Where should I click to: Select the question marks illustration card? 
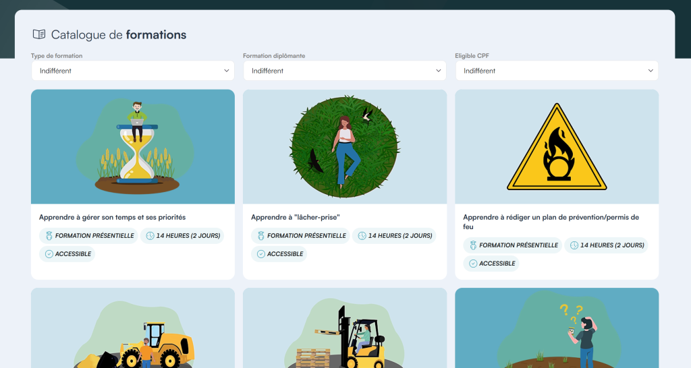[x=557, y=329]
